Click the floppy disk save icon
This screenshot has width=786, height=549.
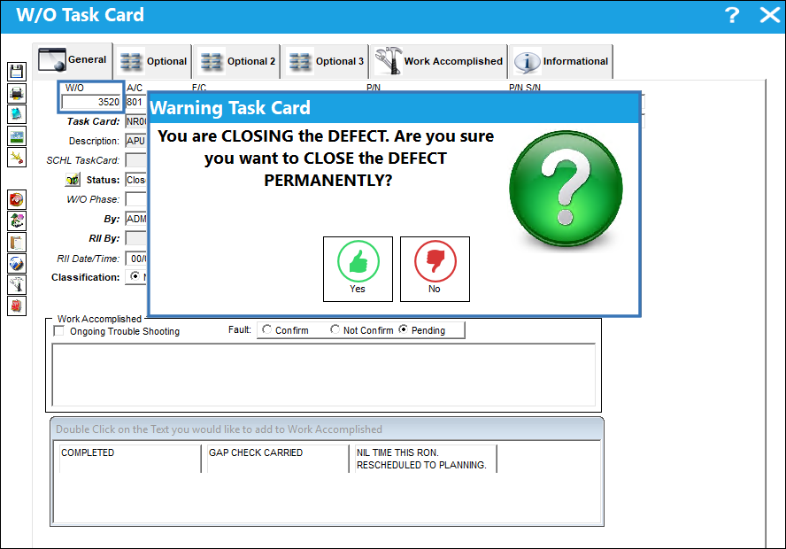pyautogui.click(x=17, y=71)
